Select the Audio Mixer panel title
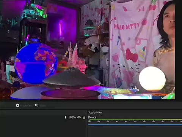Viewport: 182px width, 137px height. [x=96, y=113]
